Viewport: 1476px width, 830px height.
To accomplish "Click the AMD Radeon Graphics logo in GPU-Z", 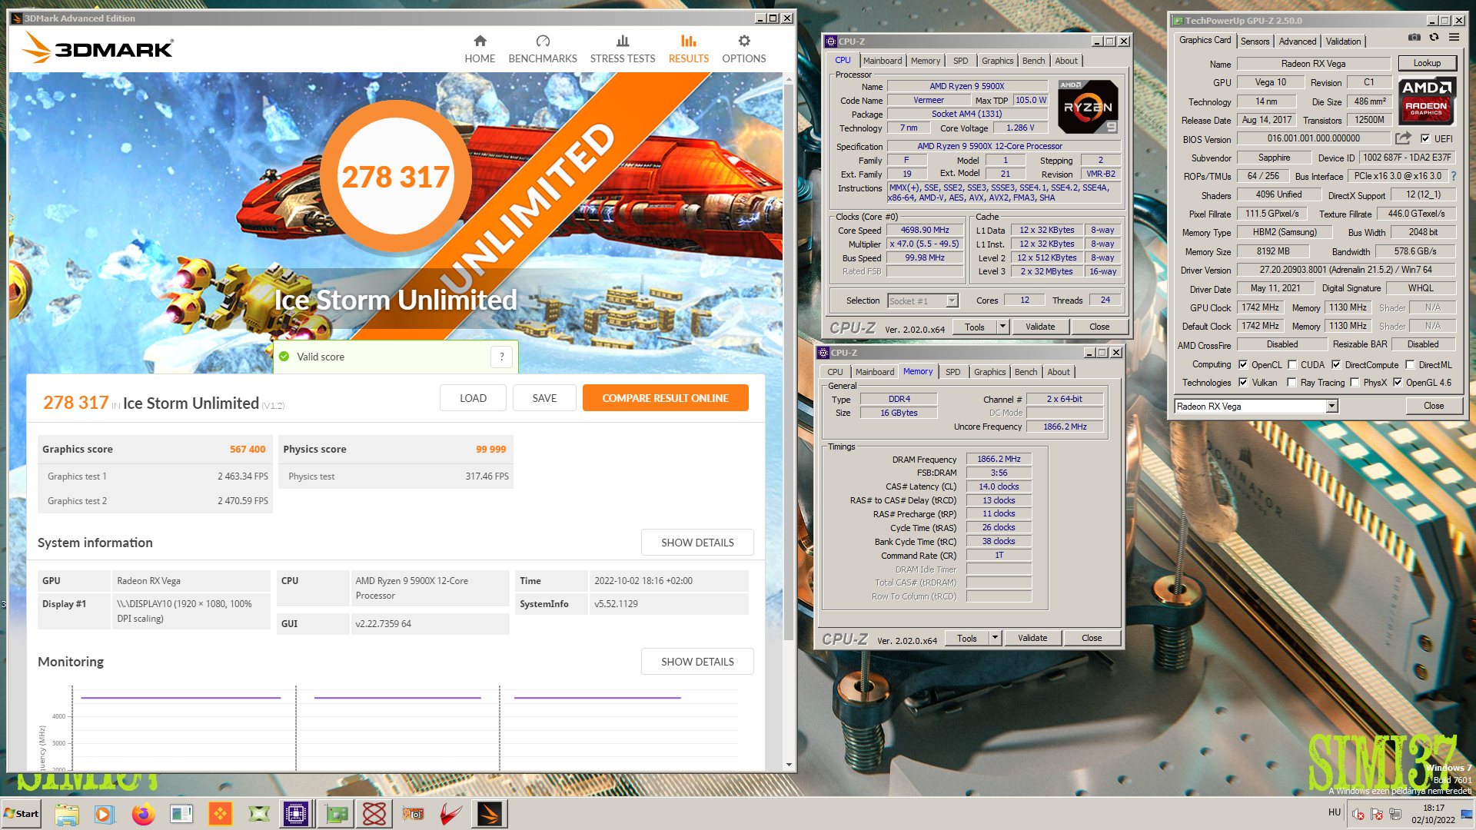I will click(x=1426, y=101).
